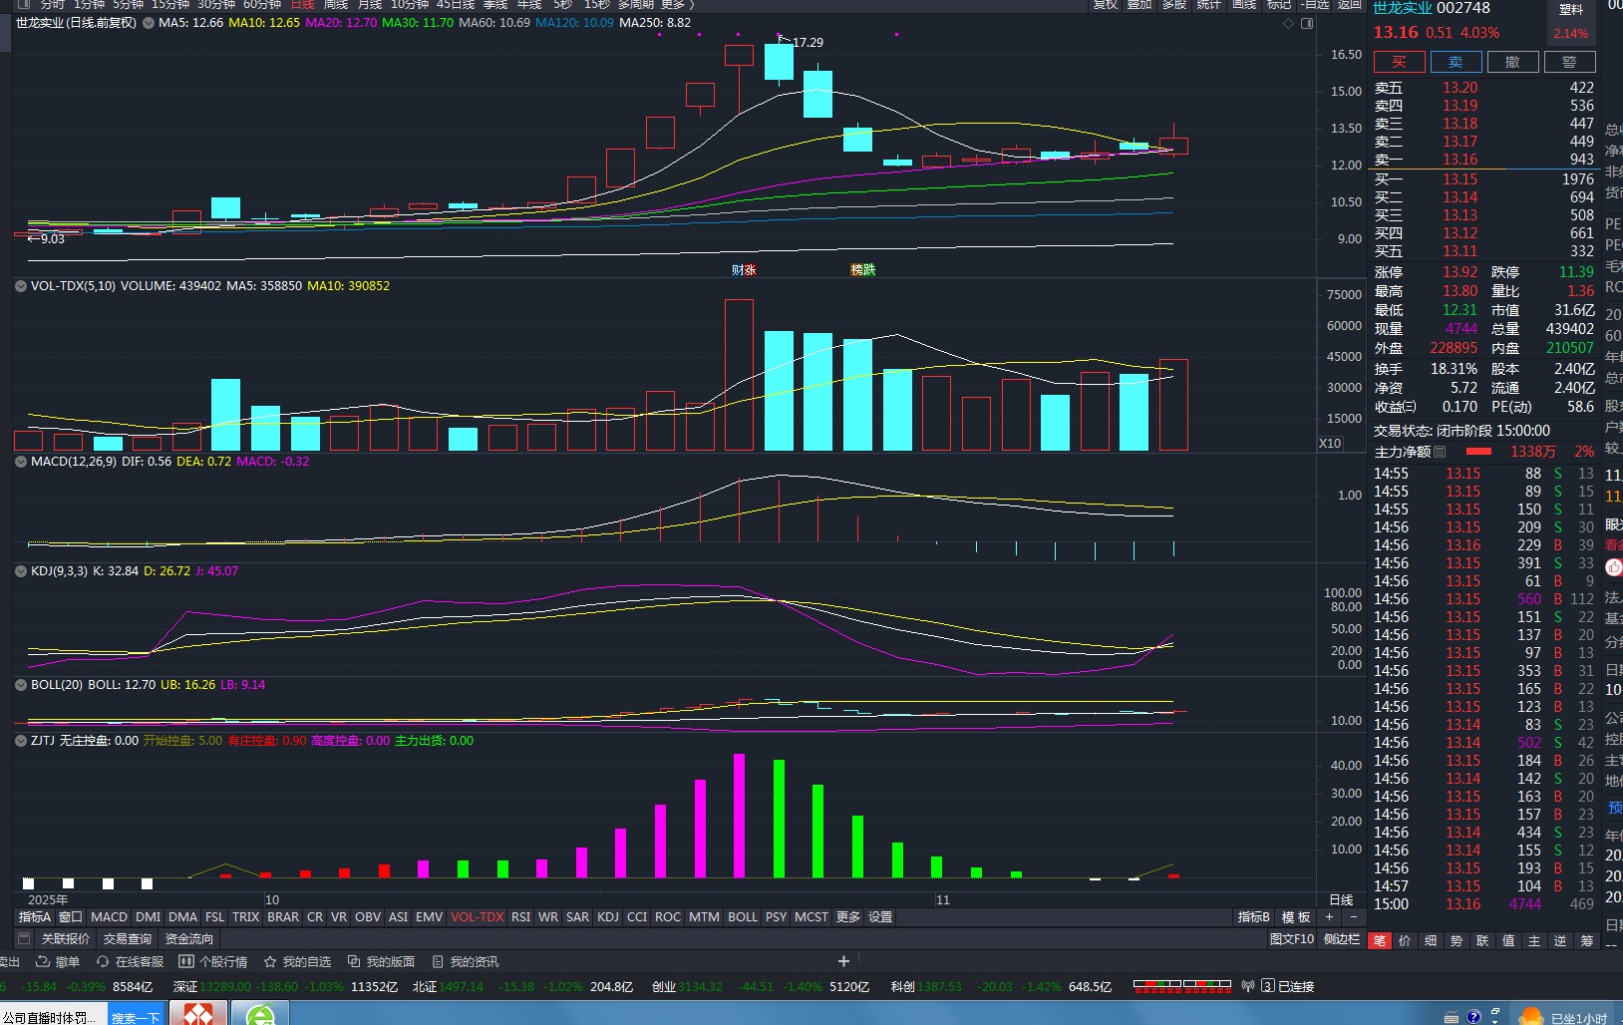Expand the ZJTJ indicator options
This screenshot has height=1025, width=1623.
tap(21, 741)
